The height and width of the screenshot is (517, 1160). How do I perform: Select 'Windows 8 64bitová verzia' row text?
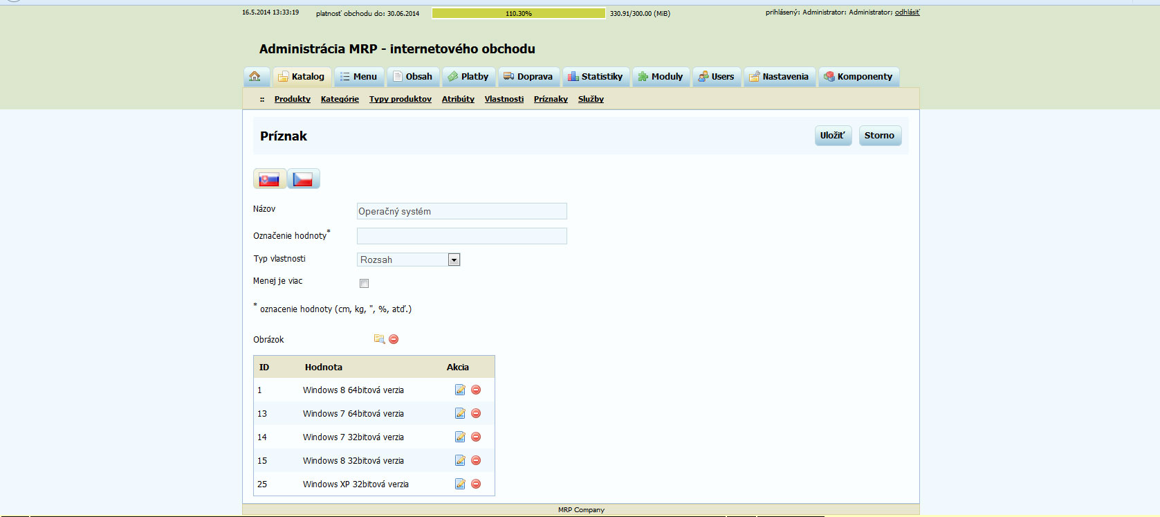coord(353,390)
